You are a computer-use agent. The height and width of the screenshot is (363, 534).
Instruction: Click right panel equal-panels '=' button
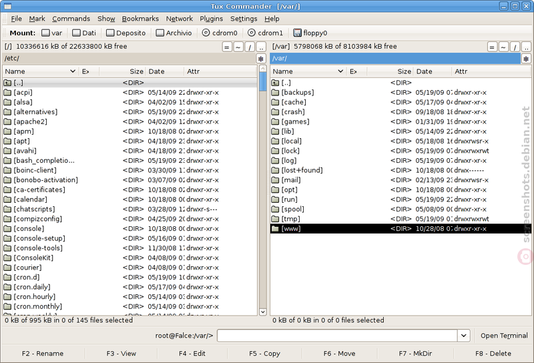492,47
